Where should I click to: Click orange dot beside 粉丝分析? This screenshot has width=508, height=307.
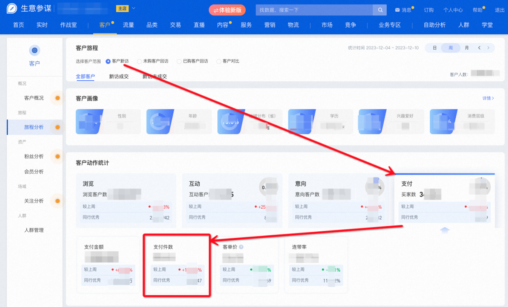pyautogui.click(x=58, y=156)
